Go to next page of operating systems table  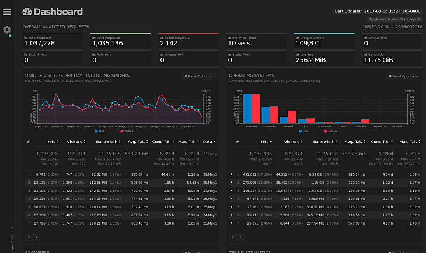[240, 237]
